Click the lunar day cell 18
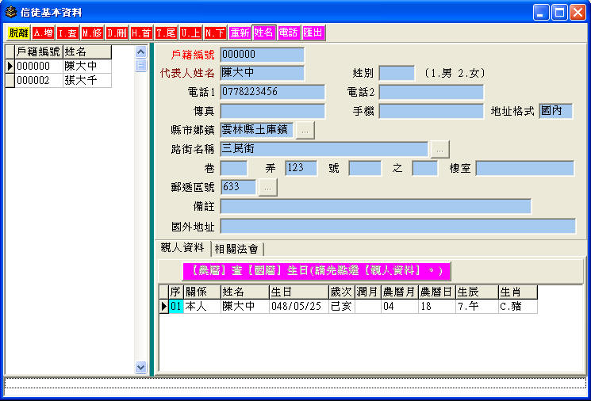The height and width of the screenshot is (401, 591). 437,307
